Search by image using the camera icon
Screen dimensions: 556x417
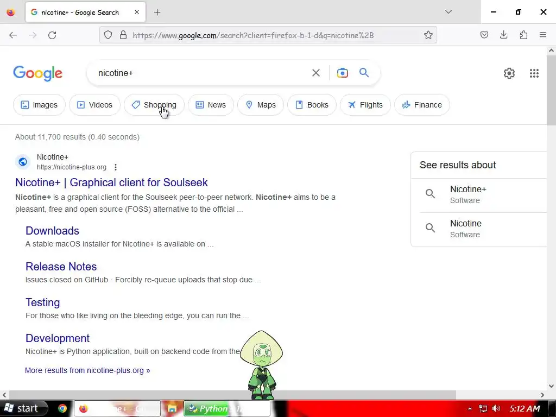[x=343, y=73]
